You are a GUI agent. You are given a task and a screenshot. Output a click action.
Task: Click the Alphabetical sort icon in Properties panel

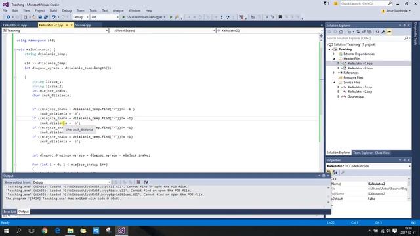point(335,172)
